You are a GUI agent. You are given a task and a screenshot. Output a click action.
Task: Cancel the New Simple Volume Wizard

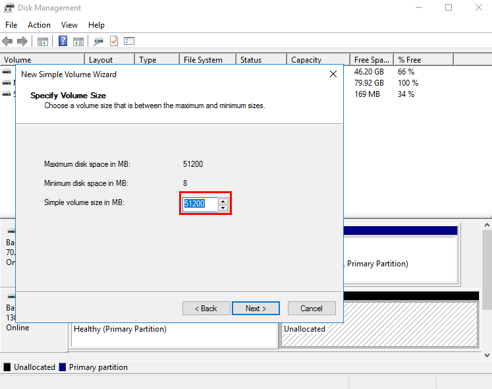312,309
